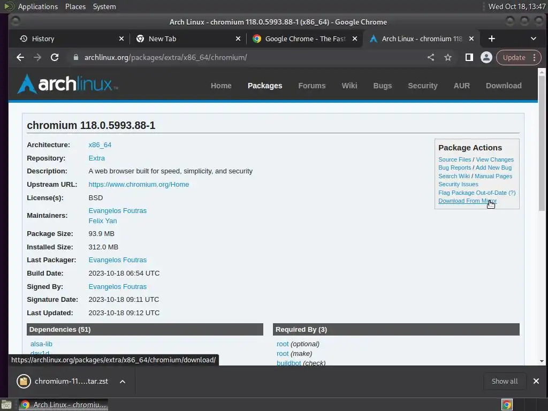The width and height of the screenshot is (548, 411).
Task: Expand the tab search dropdown arrow
Action: click(534, 39)
